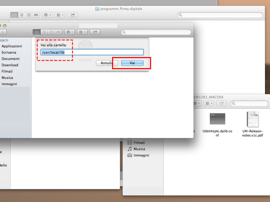Image resolution: width=270 pixels, height=202 pixels.
Task: Click Share icon in the MACOSX window toolbar
Action: coord(222,104)
